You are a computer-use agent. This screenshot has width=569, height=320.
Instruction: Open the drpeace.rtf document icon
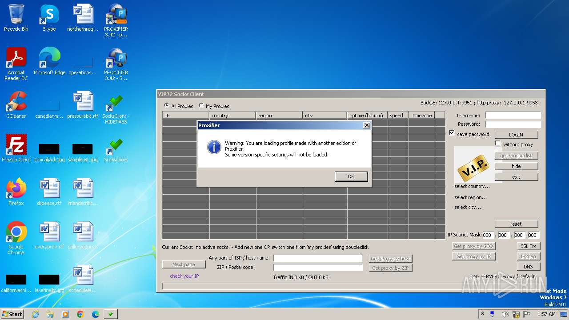[49, 192]
